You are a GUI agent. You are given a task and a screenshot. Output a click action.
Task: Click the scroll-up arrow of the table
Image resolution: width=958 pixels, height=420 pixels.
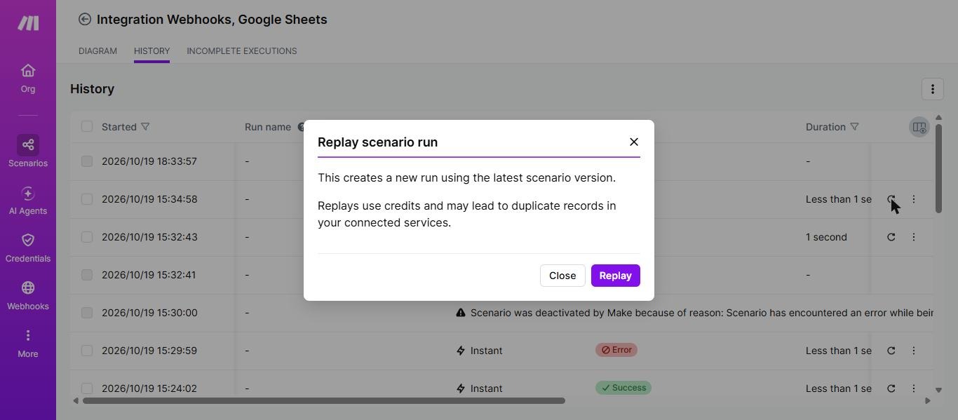coord(938,117)
